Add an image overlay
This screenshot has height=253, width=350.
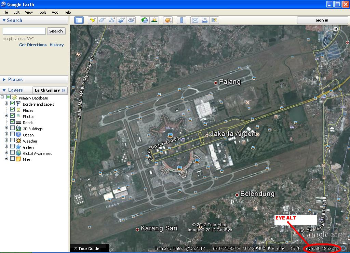click(x=122, y=20)
